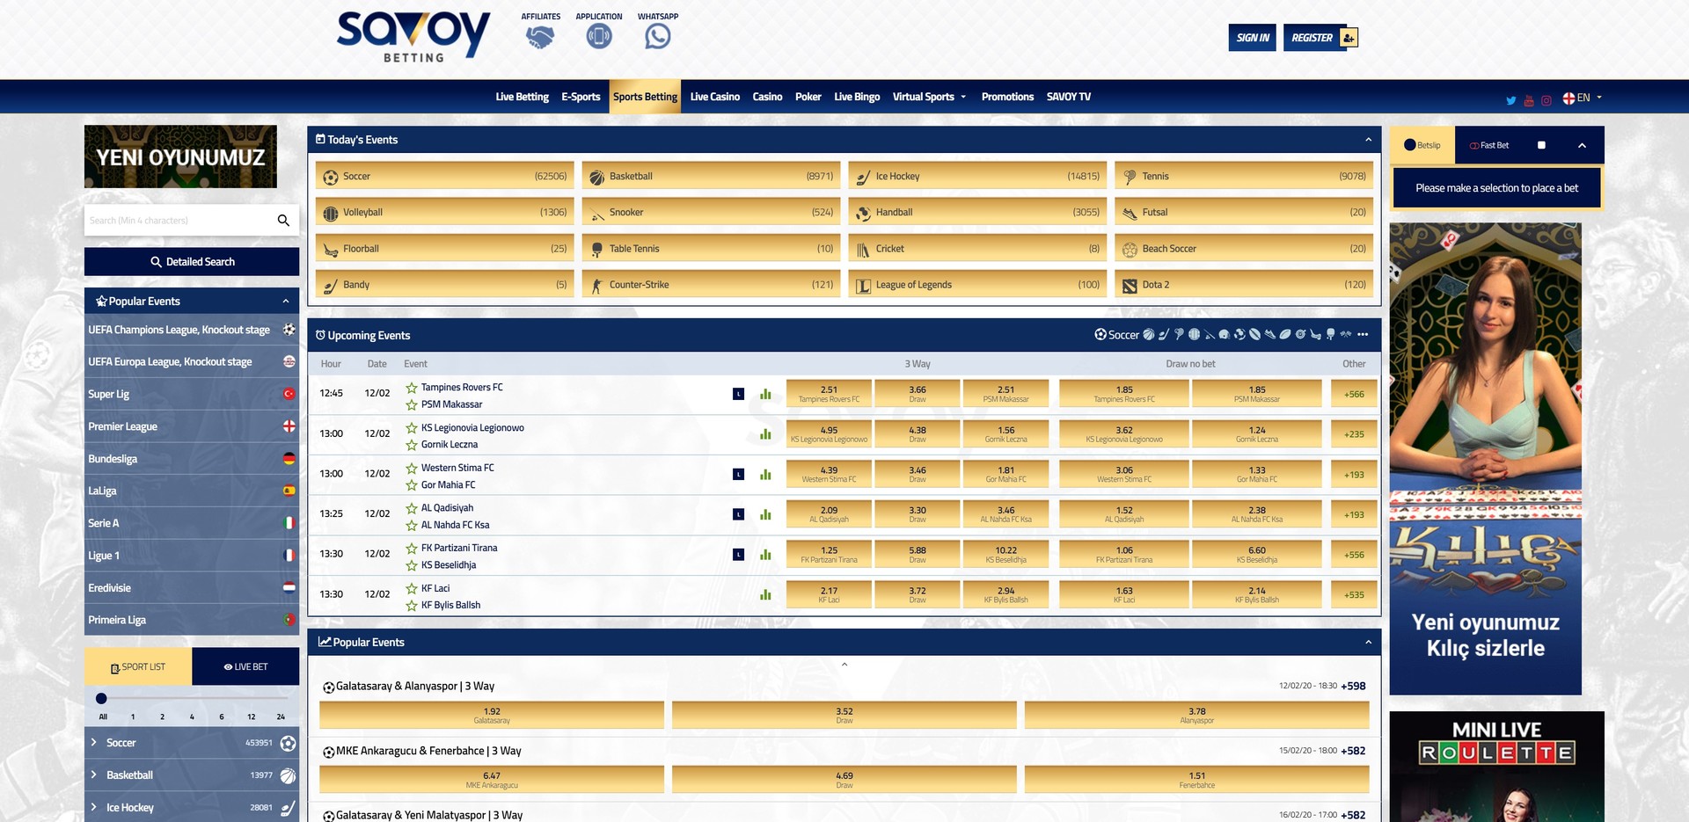Viewport: 1689px width, 822px height.
Task: Open statistics chart for Tampines Rovers match
Action: [765, 394]
